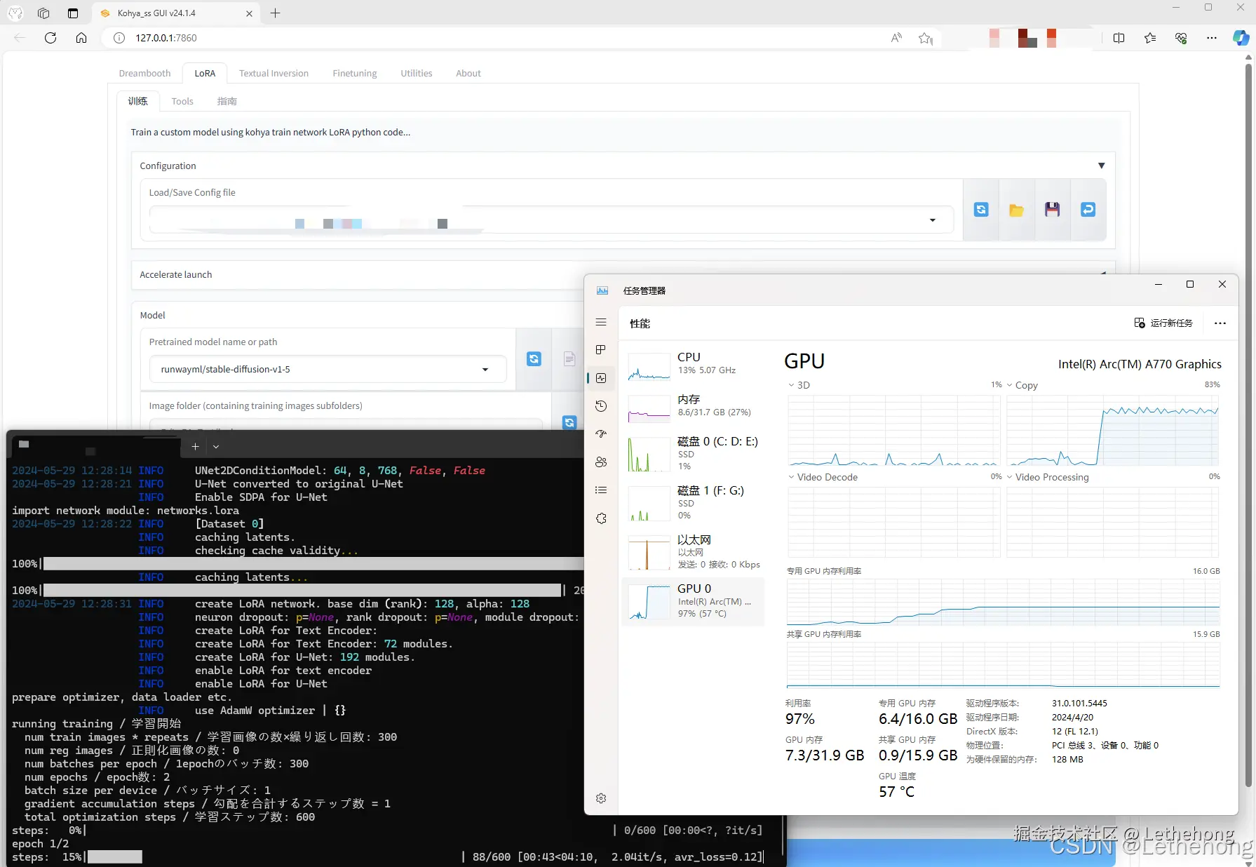Change the Video Decode graph dropdown
The image size is (1256, 867).
[x=823, y=477]
